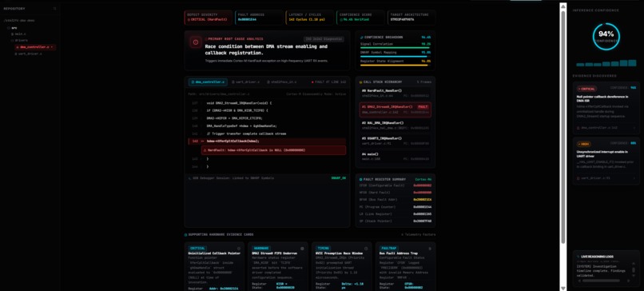644x291 pixels.
Task: Select frame #2 HAL_DMA_IRQHandler()
Action: pos(395,126)
